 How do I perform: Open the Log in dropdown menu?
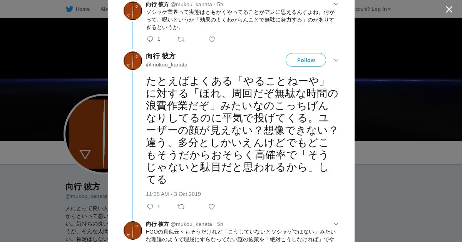coord(381,9)
